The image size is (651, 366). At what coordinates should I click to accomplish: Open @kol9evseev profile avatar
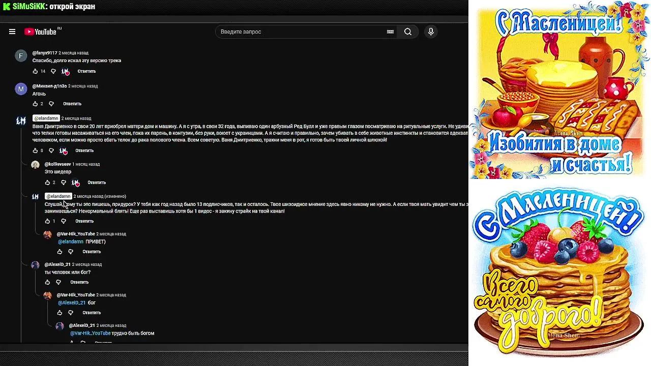click(x=35, y=165)
